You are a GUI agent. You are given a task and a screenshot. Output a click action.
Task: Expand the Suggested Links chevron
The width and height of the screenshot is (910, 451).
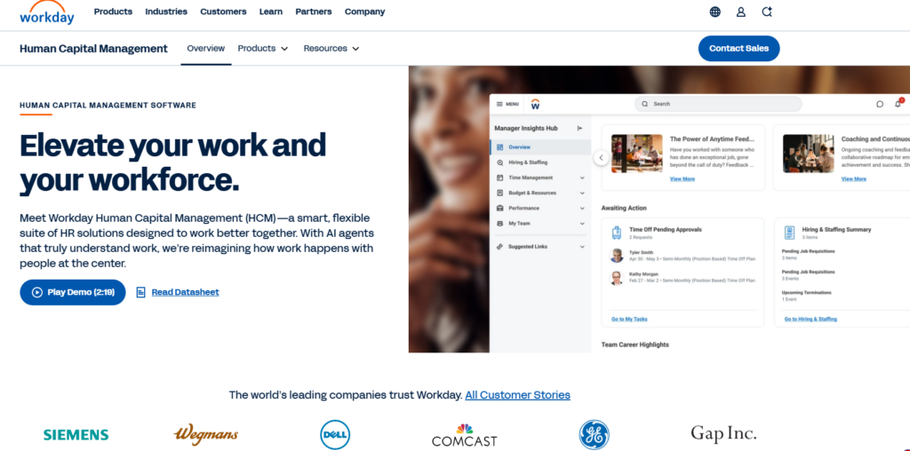coord(582,247)
